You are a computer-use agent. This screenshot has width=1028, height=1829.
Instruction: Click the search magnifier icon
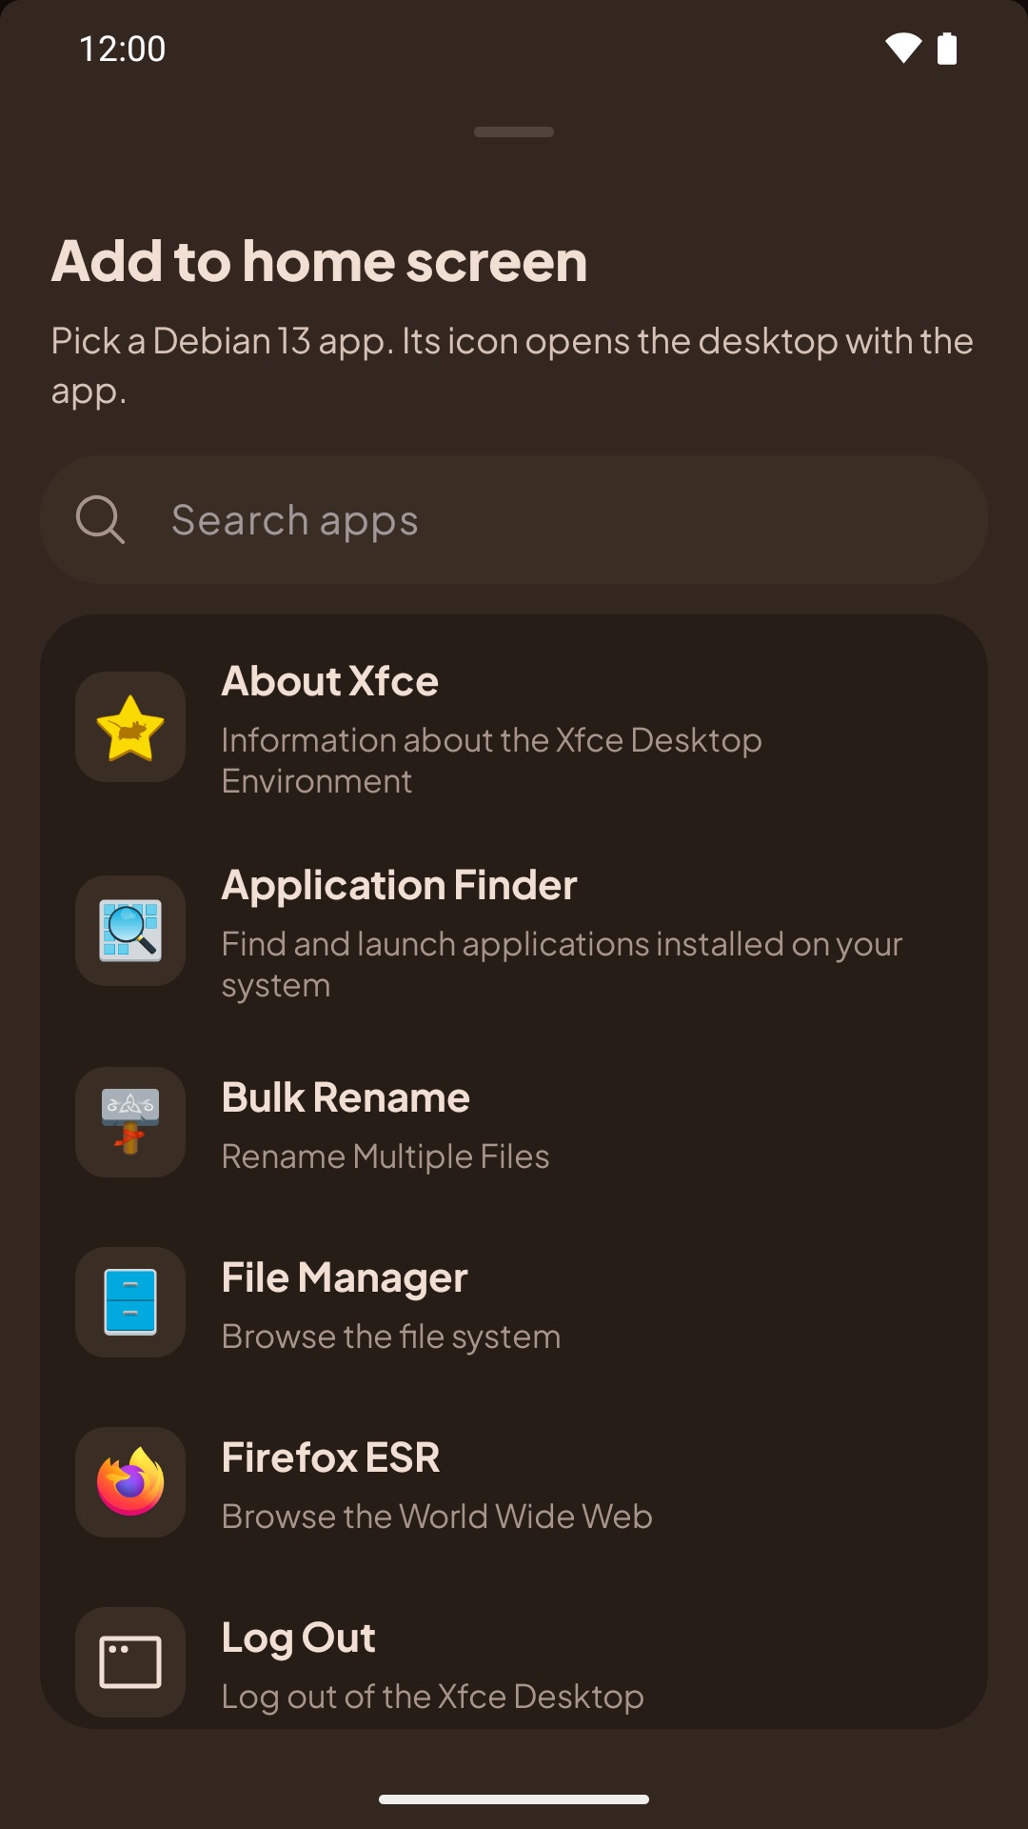click(x=100, y=519)
